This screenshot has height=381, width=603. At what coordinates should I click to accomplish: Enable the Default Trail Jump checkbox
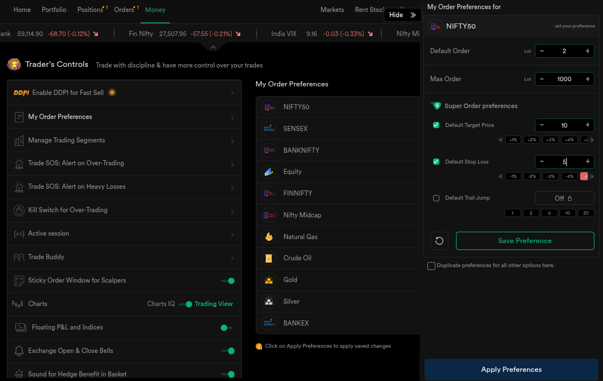coord(436,198)
